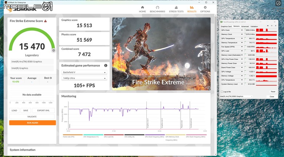Toggle the CPU Temperature legend swatch
This screenshot has height=157, width=284.
(93, 135)
